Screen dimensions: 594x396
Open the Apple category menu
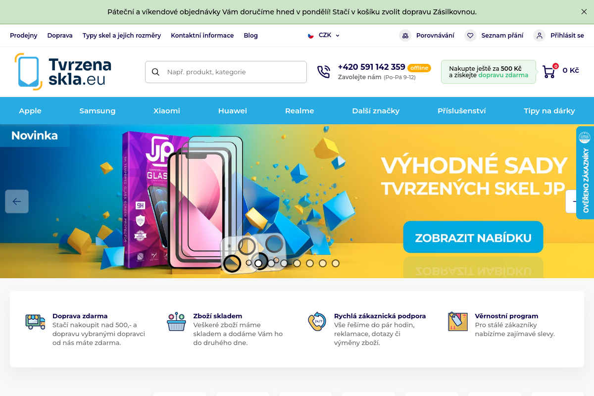coord(30,111)
